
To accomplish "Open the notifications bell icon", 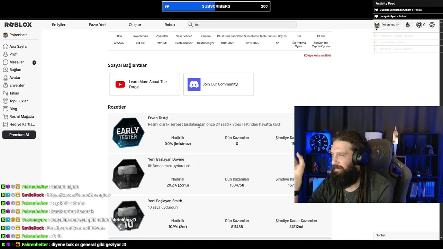I will [408, 25].
